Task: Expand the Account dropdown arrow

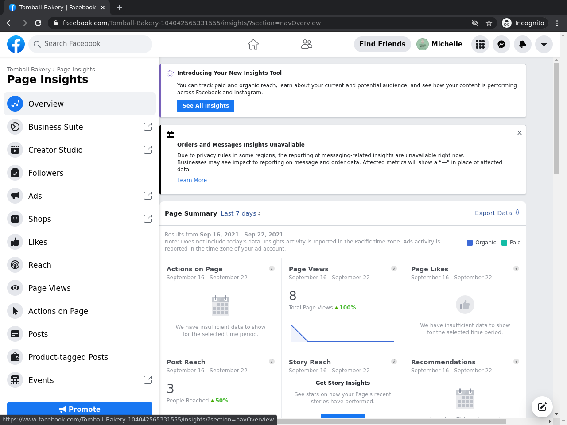Action: 544,44
